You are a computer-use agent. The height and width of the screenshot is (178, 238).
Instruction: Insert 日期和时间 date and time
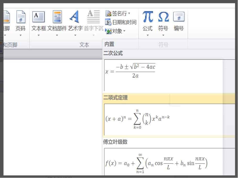[x=121, y=22]
